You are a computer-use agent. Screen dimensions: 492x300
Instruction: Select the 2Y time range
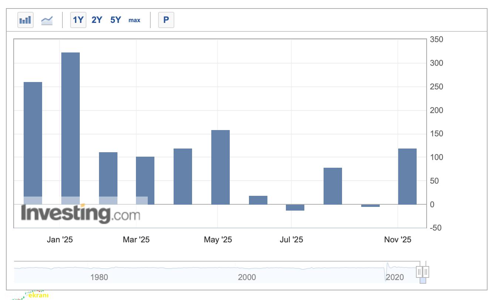point(97,20)
